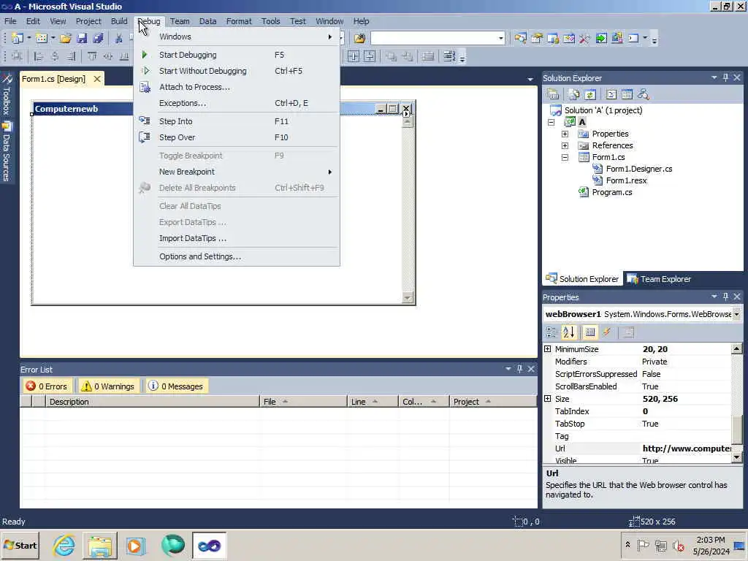Screen dimensions: 748x561
Task: Open the Data Sources side panel tab
Action: 7,152
